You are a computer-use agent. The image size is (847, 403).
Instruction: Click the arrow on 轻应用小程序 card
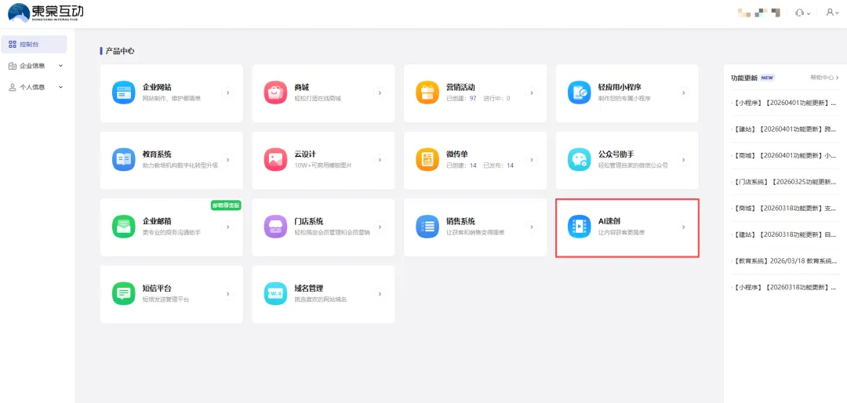coord(683,93)
